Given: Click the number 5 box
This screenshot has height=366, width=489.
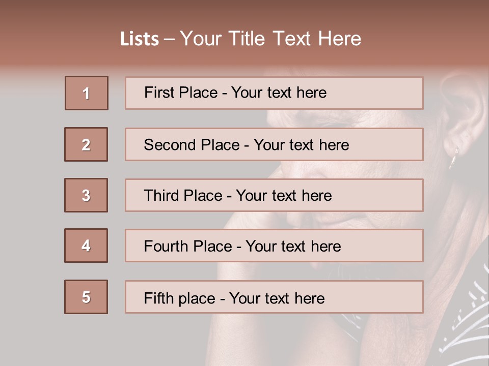Looking at the screenshot, I should point(86,297).
